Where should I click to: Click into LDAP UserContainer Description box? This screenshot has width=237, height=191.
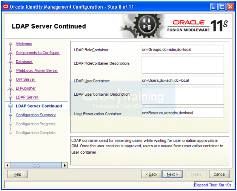pos(183,96)
